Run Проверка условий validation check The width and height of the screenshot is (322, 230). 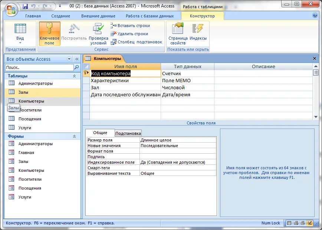(x=98, y=34)
